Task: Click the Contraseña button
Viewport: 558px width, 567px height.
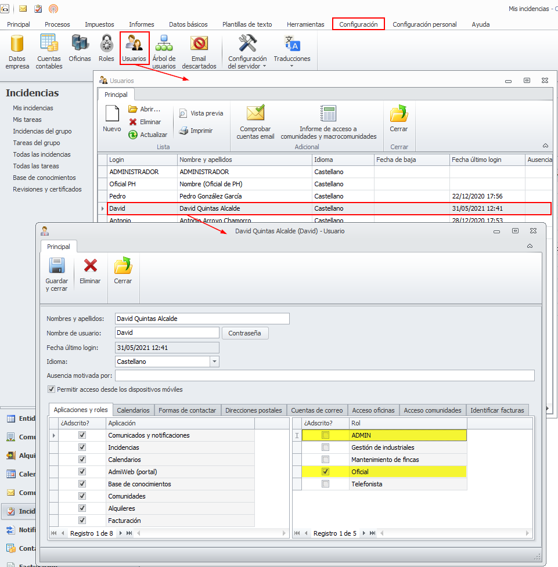Action: pyautogui.click(x=244, y=333)
